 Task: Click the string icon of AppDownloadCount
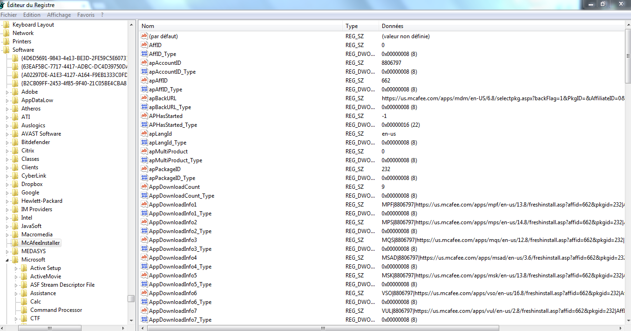pos(144,186)
